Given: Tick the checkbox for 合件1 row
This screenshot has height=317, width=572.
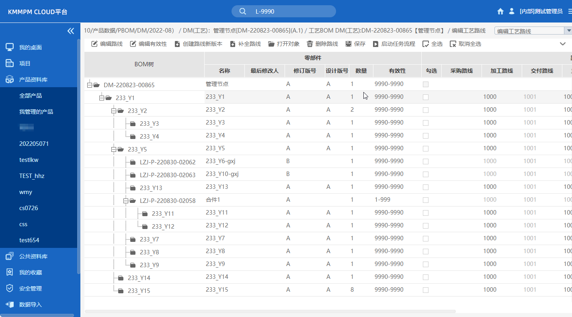Looking at the screenshot, I should [425, 200].
